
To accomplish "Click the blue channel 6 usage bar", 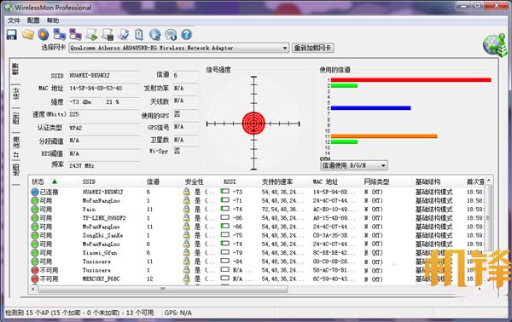I will pos(371,108).
